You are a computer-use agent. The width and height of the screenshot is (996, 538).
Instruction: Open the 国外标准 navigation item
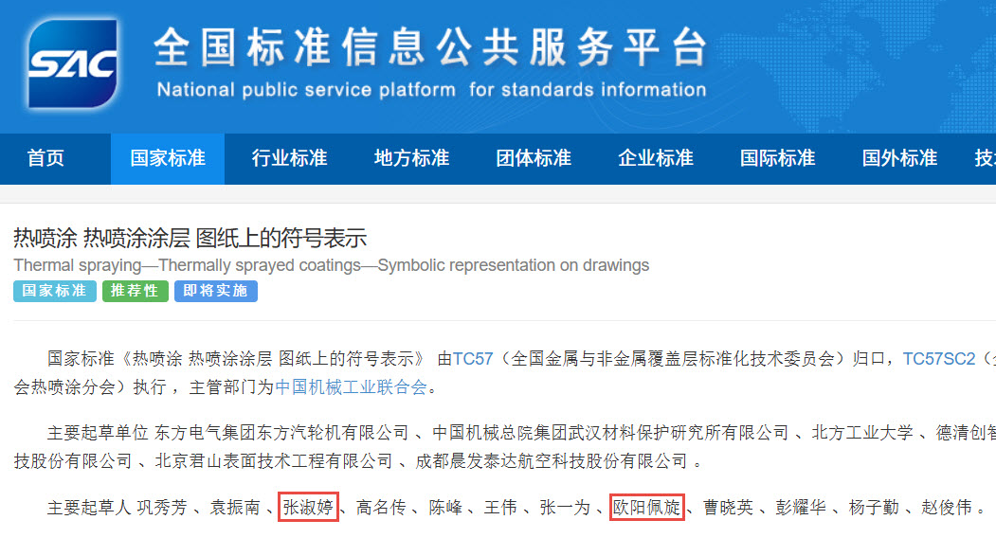[x=899, y=158]
